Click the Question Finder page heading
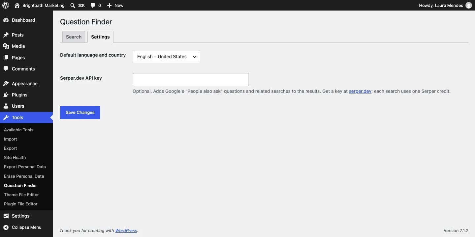This screenshot has height=237, width=475. point(86,22)
